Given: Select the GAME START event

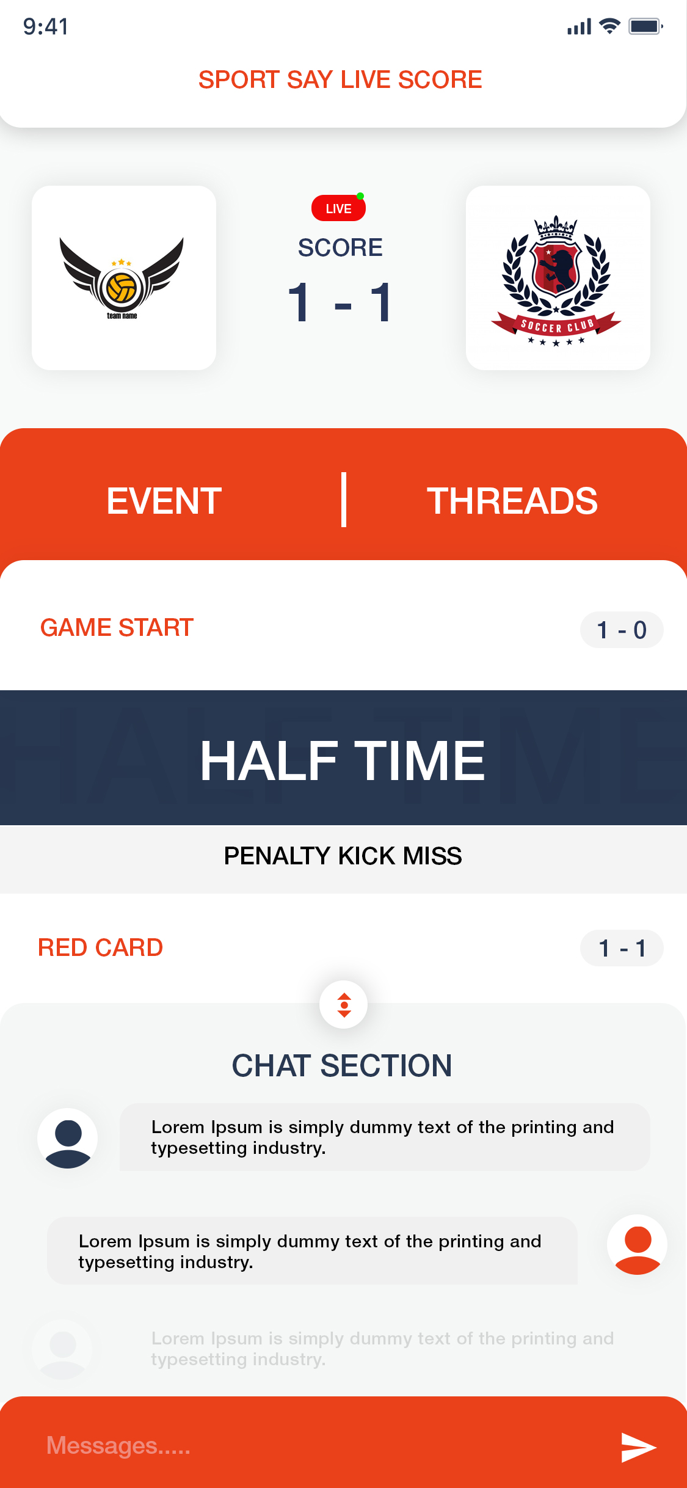Looking at the screenshot, I should [117, 628].
